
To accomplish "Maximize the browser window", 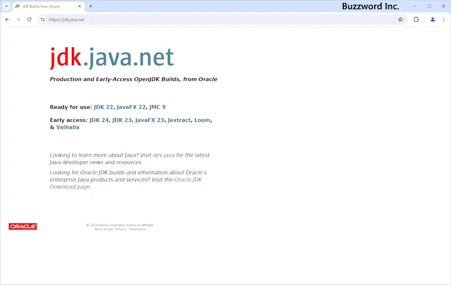I will pyautogui.click(x=429, y=6).
